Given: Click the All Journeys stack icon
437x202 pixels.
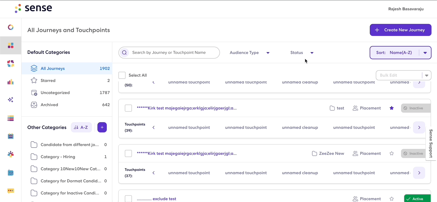Looking at the screenshot, I should (x=34, y=68).
